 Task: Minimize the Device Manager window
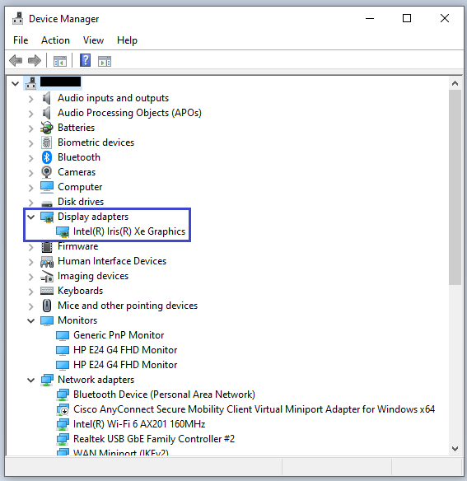click(x=370, y=18)
